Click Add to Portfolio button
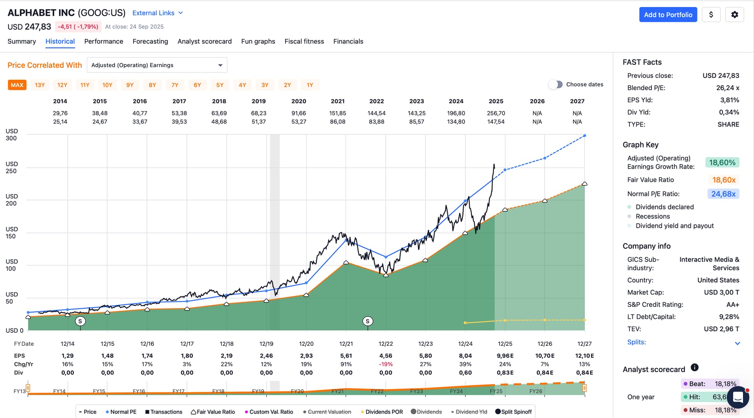Viewport: 754px width, 418px height. 668,15
